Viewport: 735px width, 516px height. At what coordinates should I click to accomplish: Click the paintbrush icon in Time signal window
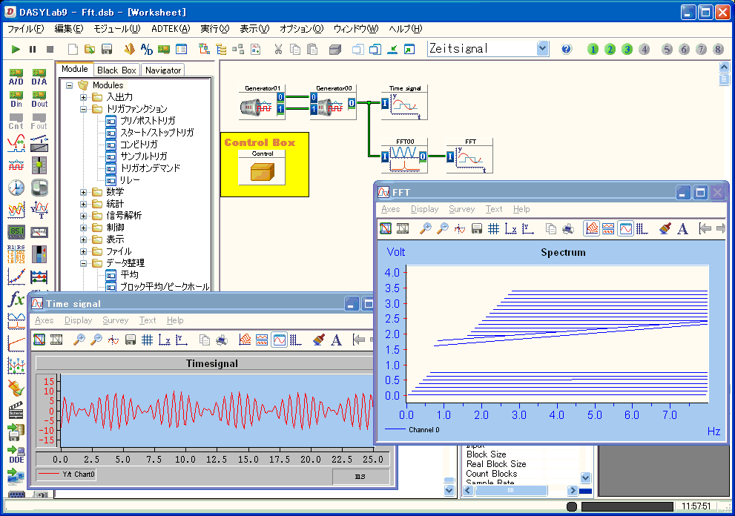[319, 340]
